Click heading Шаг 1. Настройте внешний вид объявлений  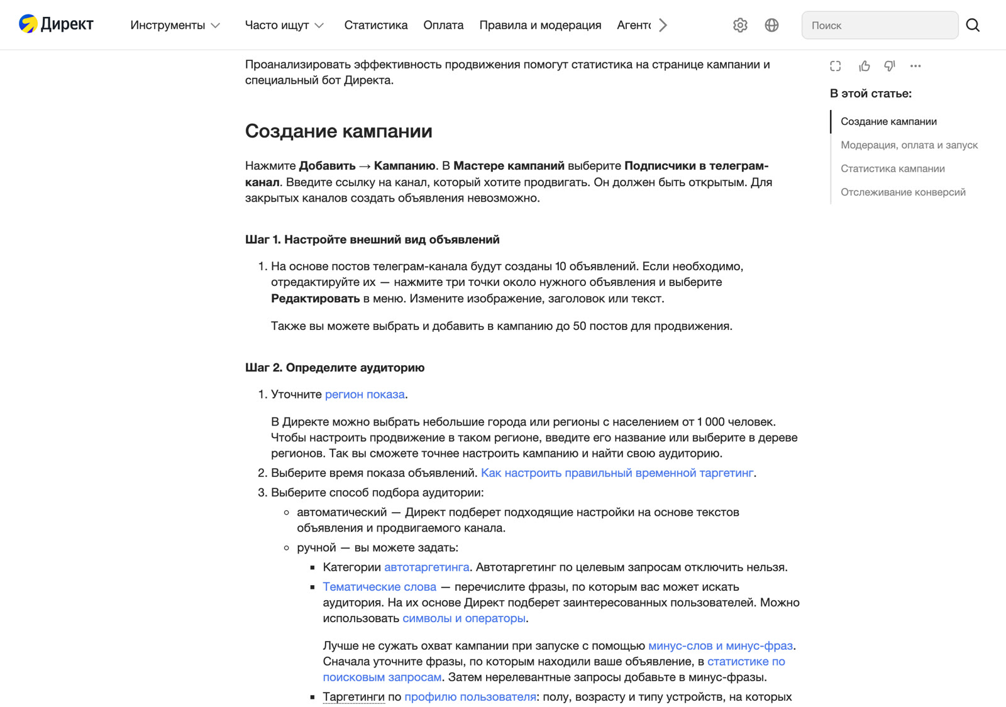pos(372,239)
